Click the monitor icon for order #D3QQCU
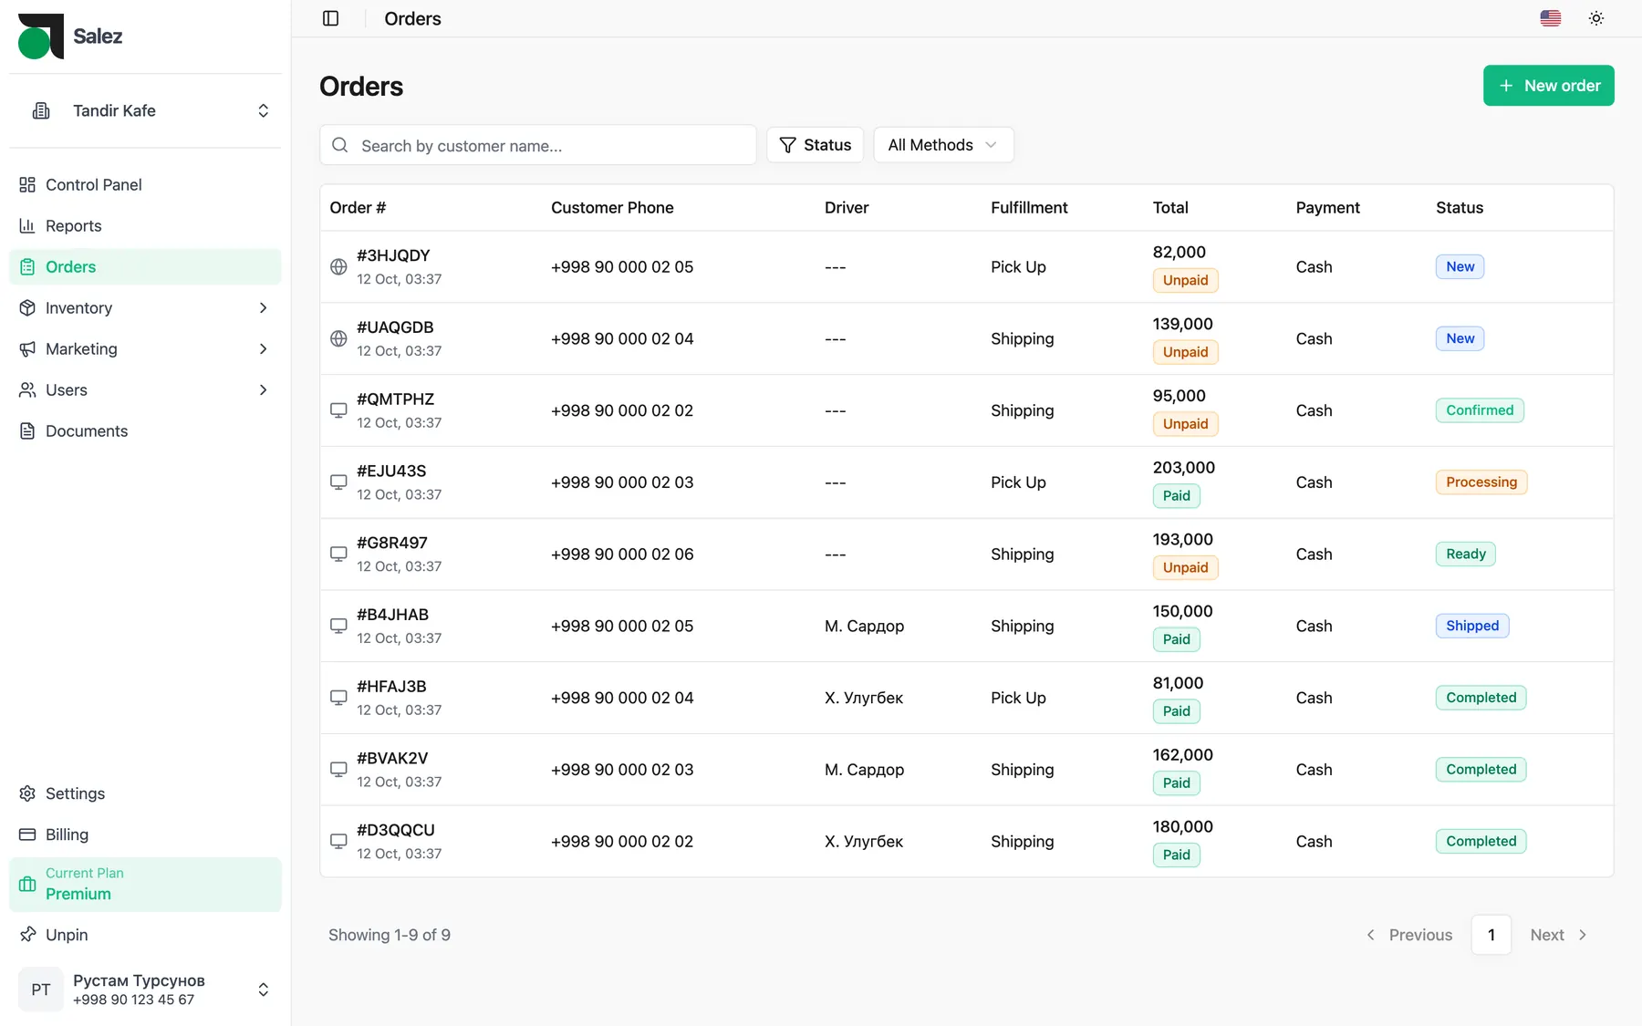Image resolution: width=1642 pixels, height=1026 pixels. (338, 841)
